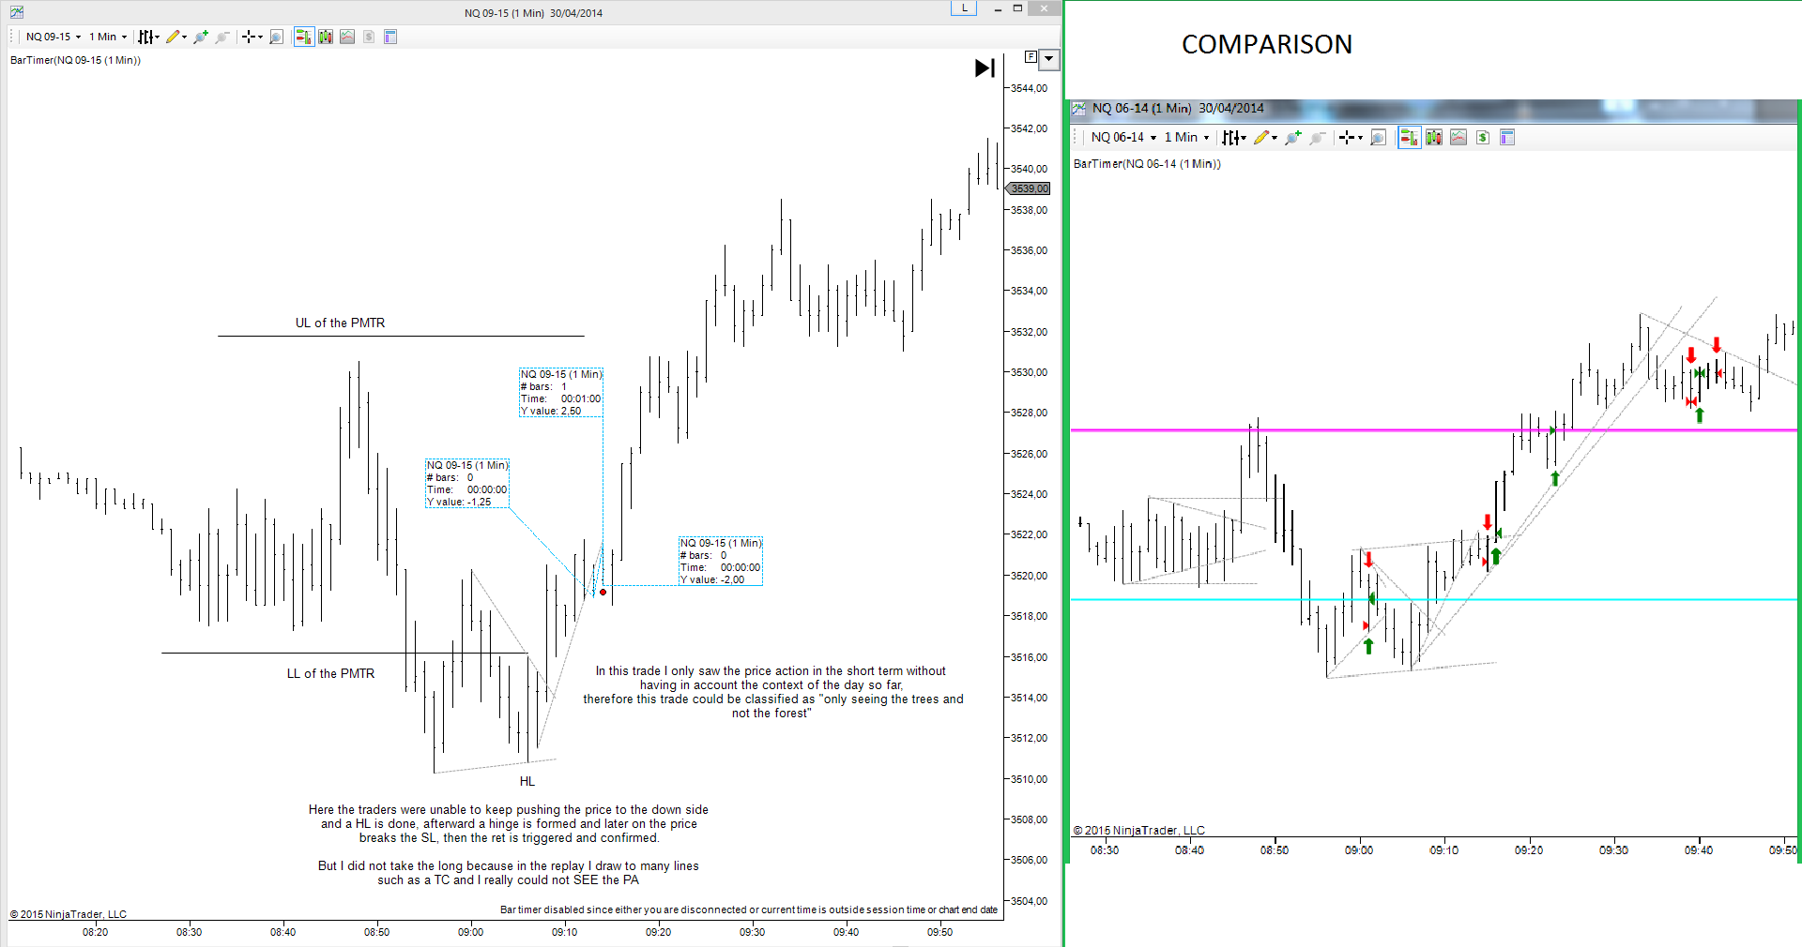Open chart style bars menu in comparison chart
The width and height of the screenshot is (1802, 947).
click(1233, 137)
